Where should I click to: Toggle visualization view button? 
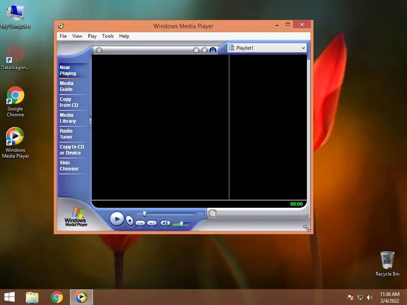(196, 50)
